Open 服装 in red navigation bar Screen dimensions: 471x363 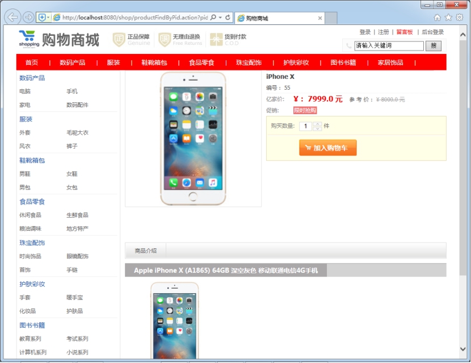[113, 62]
